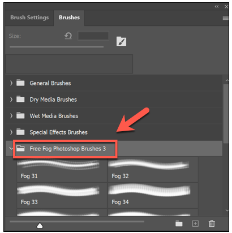Toggle the Brush Settings panel icon
The image size is (232, 233).
pyautogui.click(x=121, y=41)
